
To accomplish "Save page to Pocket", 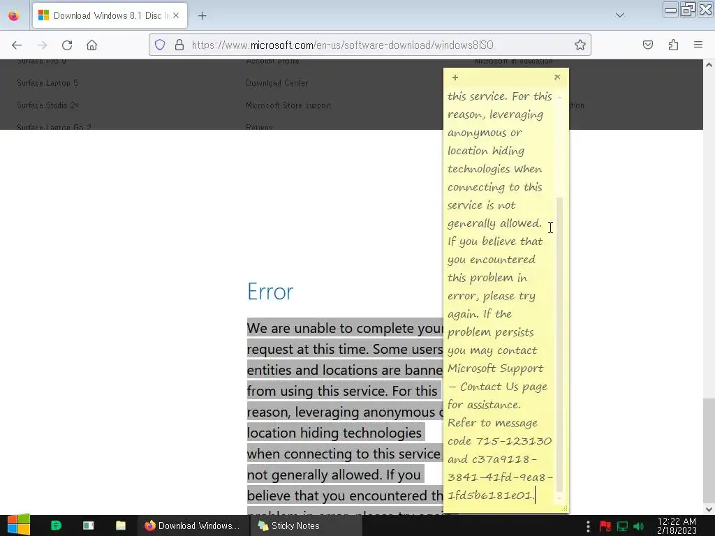I will (x=648, y=45).
